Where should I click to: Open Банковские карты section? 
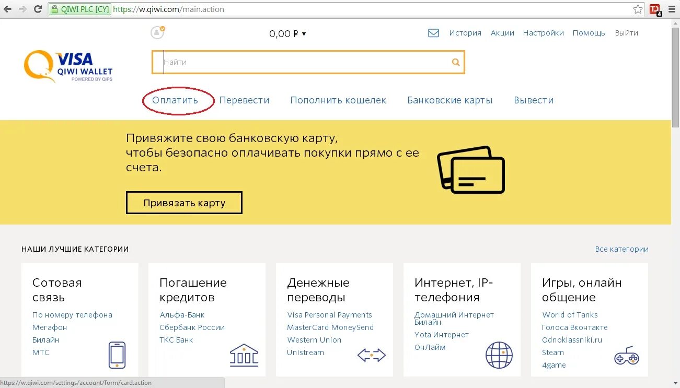pyautogui.click(x=450, y=100)
